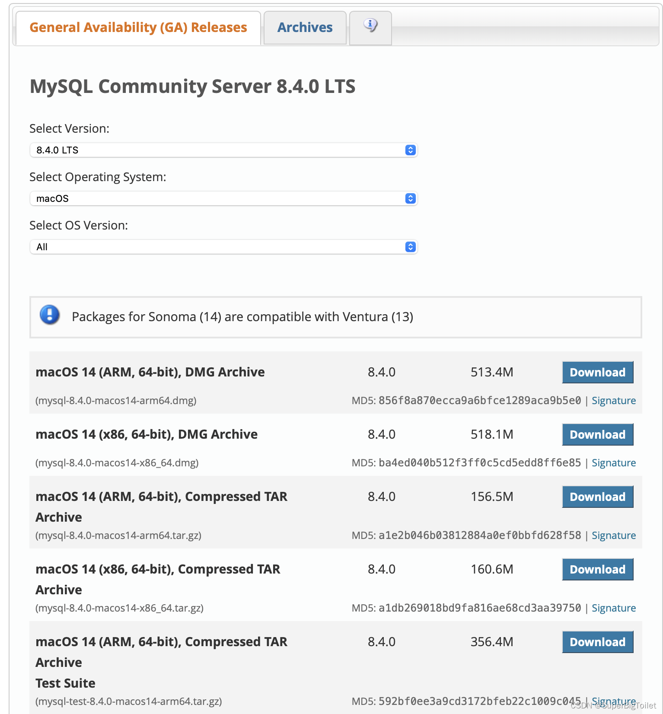Click the 'MySQL Community Server 8.4.0 LTS' heading

click(193, 86)
